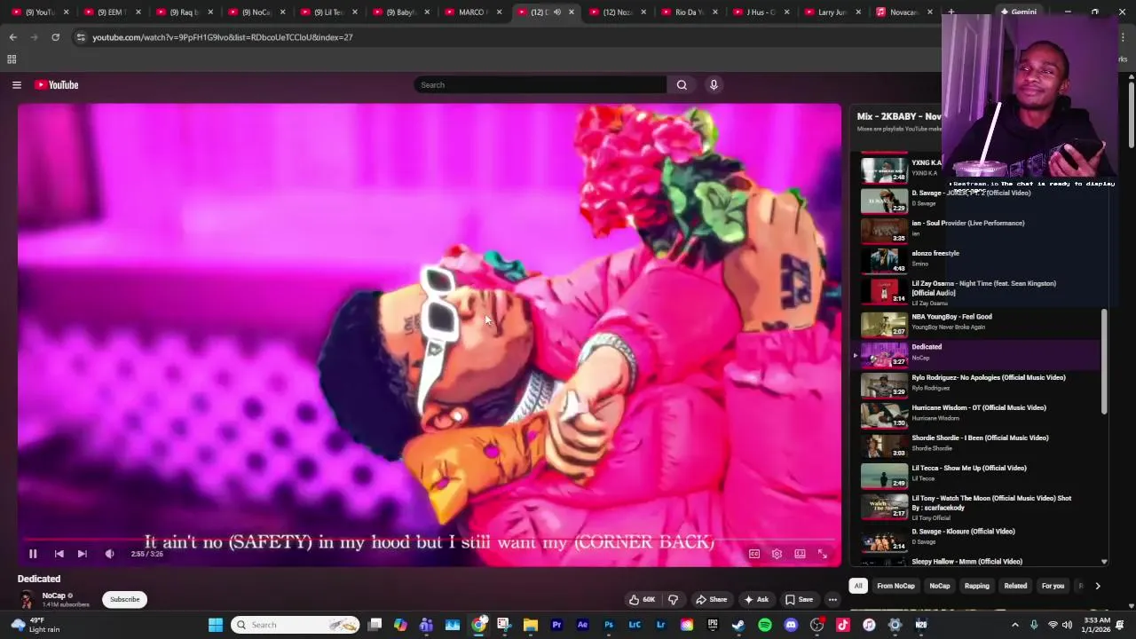Screen dimensions: 1136x639
Task: Switch to the MARCO P browser tab
Action: click(471, 12)
